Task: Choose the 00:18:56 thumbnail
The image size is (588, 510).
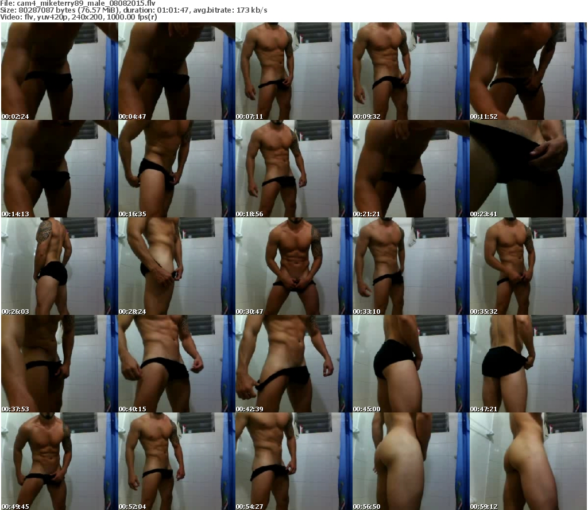Action: pos(293,169)
